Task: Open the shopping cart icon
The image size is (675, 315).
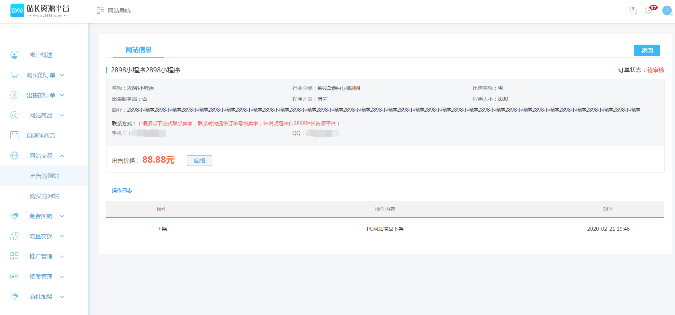Action: pos(632,11)
